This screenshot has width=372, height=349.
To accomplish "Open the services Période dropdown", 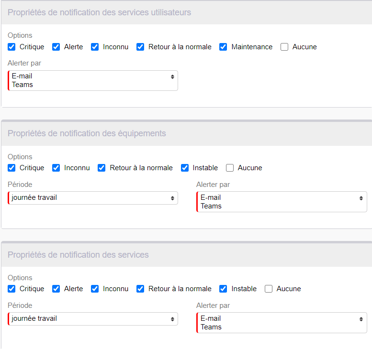I will tap(93, 319).
